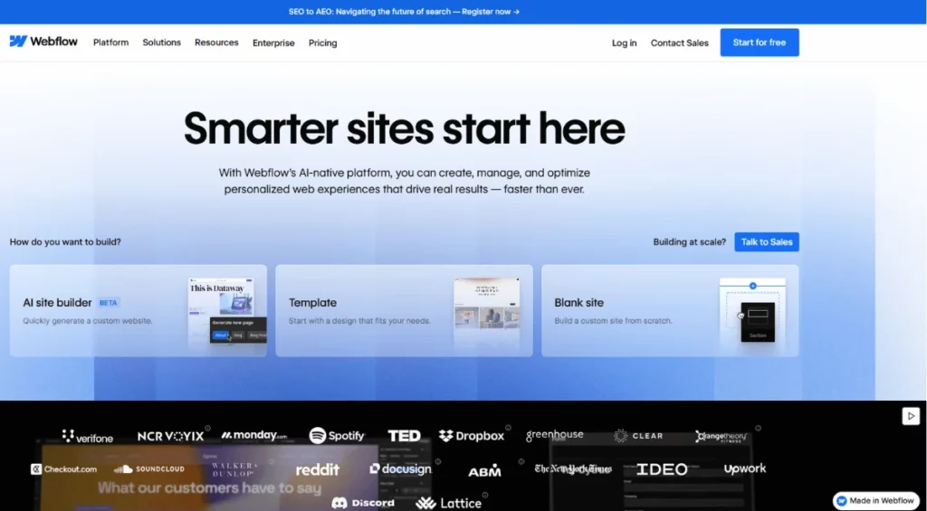927x511 pixels.
Task: Click the How do you want to build text
Action: point(65,241)
